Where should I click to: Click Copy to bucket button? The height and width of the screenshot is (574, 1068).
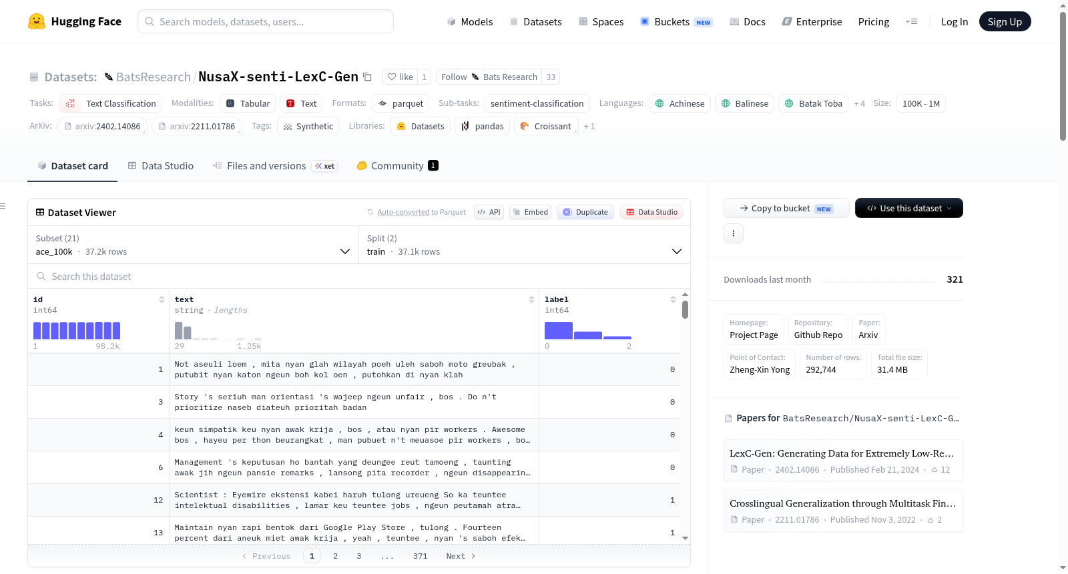click(x=786, y=208)
